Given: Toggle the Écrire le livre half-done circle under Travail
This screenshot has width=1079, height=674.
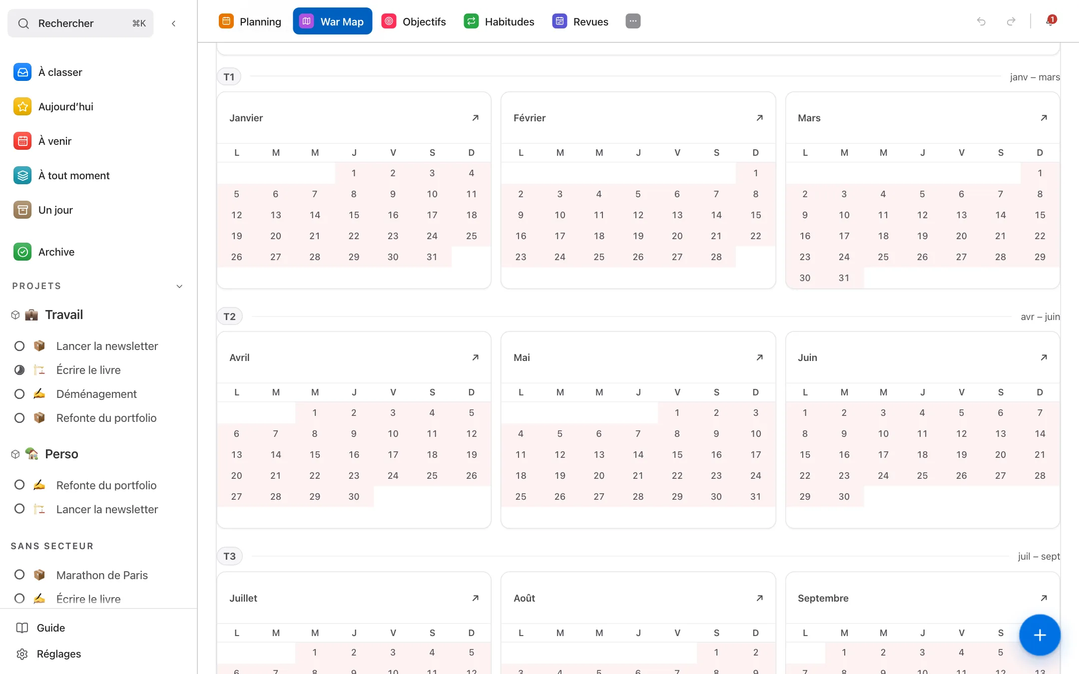Looking at the screenshot, I should click(19, 370).
